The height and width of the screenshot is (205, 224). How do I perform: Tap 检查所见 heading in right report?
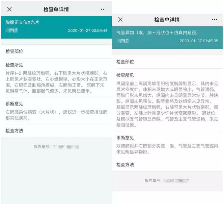[125, 75]
